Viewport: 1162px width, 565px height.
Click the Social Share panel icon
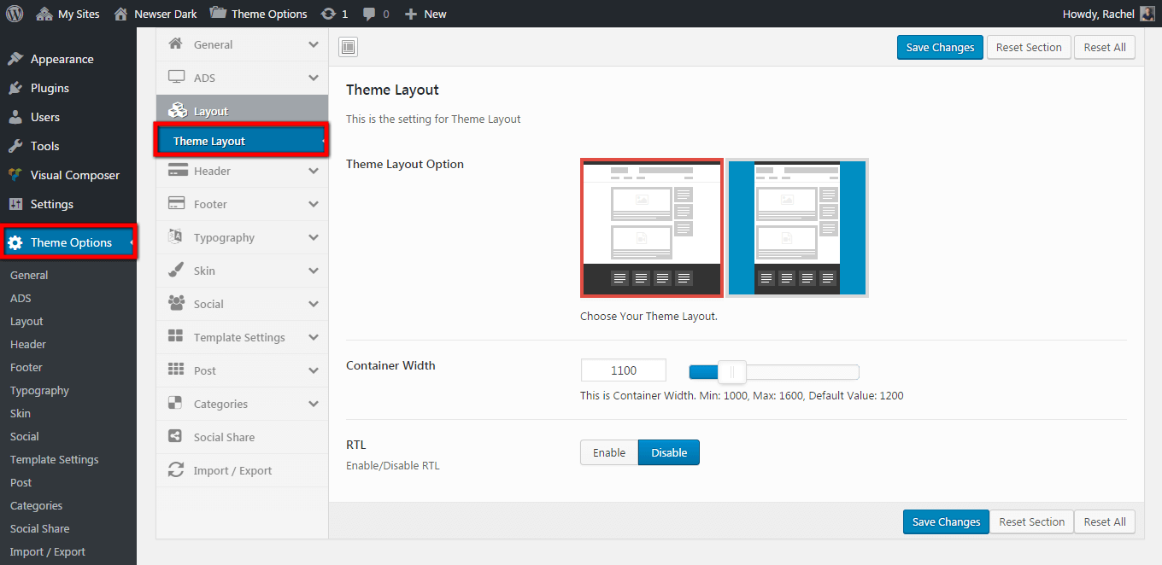tap(176, 437)
